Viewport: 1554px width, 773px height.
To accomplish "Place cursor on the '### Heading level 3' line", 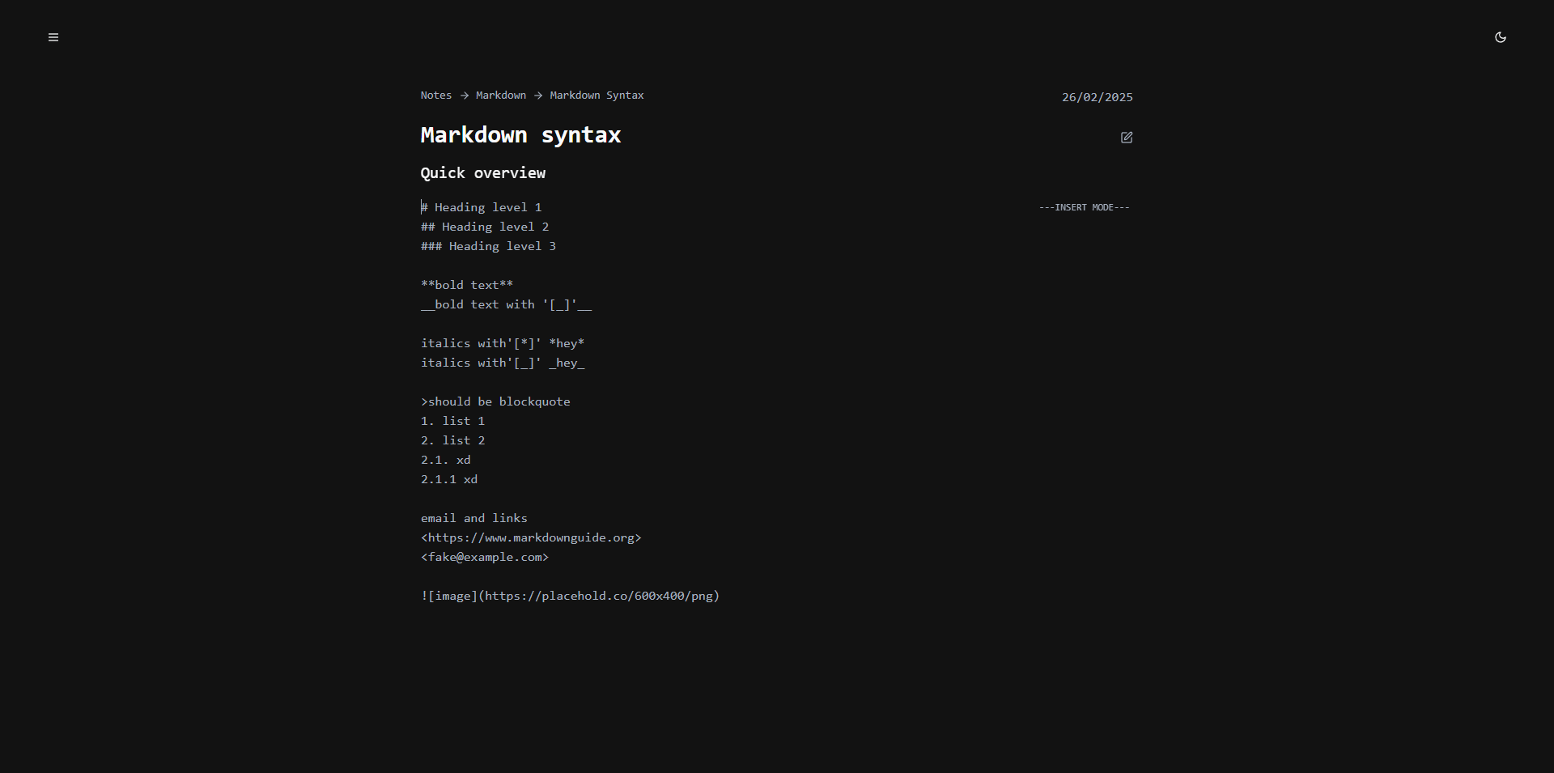I will pyautogui.click(x=488, y=247).
